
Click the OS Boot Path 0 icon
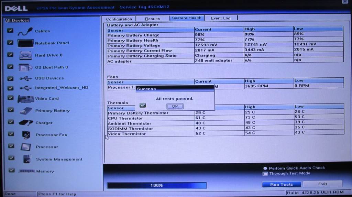25,67
